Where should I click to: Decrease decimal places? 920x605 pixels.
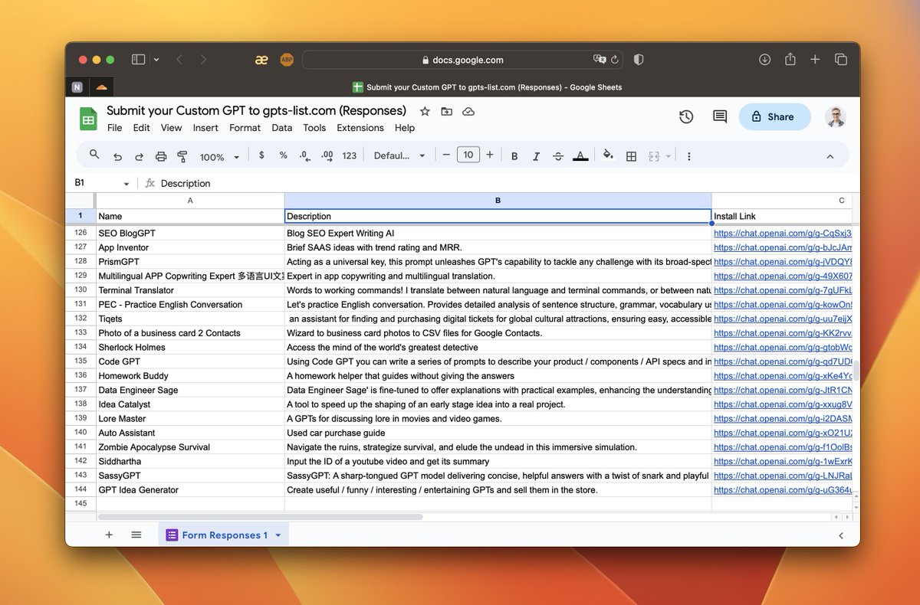point(304,155)
